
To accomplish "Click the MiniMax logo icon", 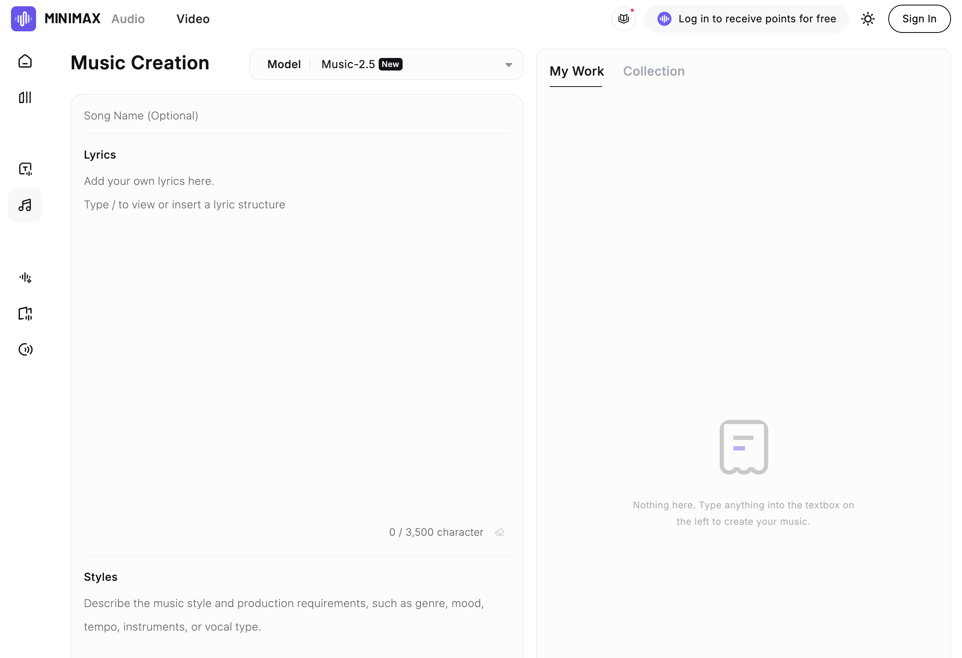I will tap(23, 19).
